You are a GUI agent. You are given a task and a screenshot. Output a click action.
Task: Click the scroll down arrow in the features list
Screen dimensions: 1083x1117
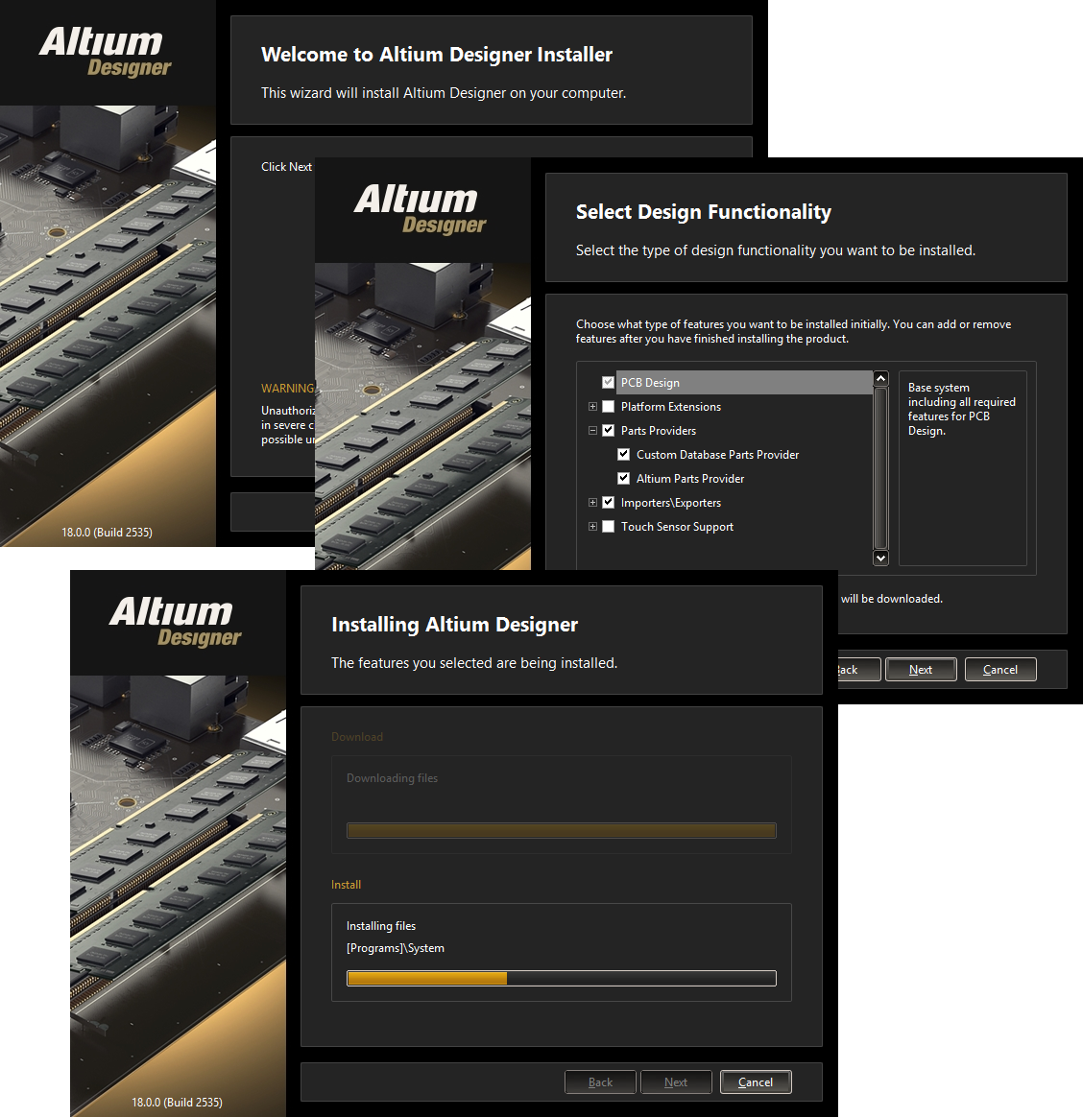click(x=880, y=558)
